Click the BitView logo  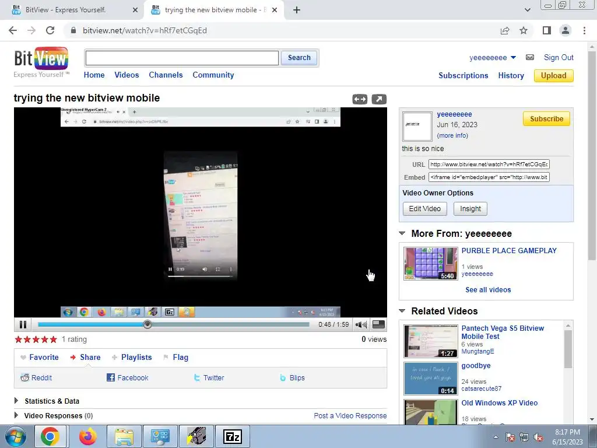pos(41,62)
